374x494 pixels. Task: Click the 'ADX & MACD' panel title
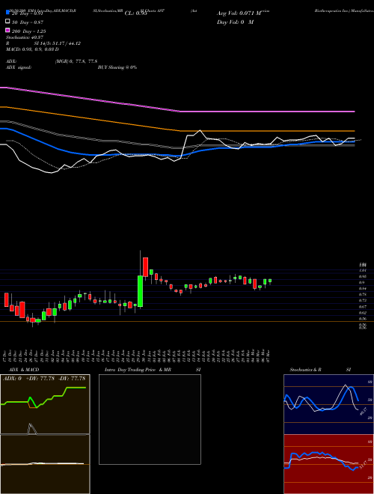pyautogui.click(x=24, y=370)
